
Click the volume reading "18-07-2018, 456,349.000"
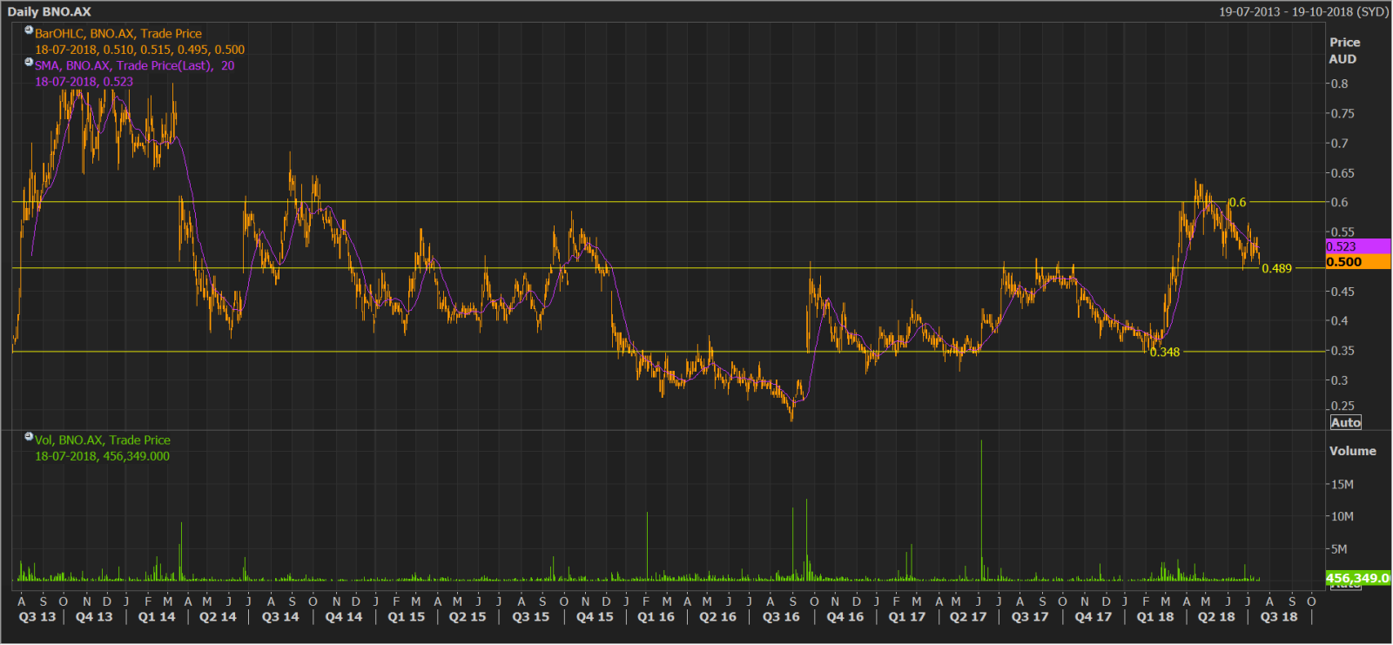(x=103, y=456)
